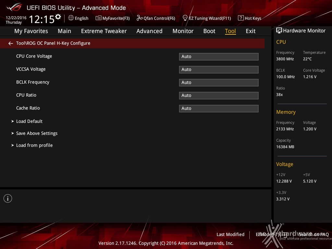
Task: Open the CPU Core Voltage Auto field
Action: pyautogui.click(x=219, y=56)
